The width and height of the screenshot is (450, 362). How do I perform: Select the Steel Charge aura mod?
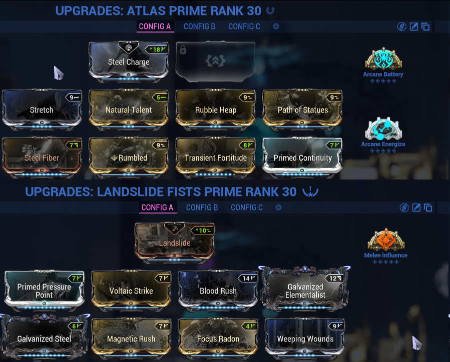pos(129,61)
